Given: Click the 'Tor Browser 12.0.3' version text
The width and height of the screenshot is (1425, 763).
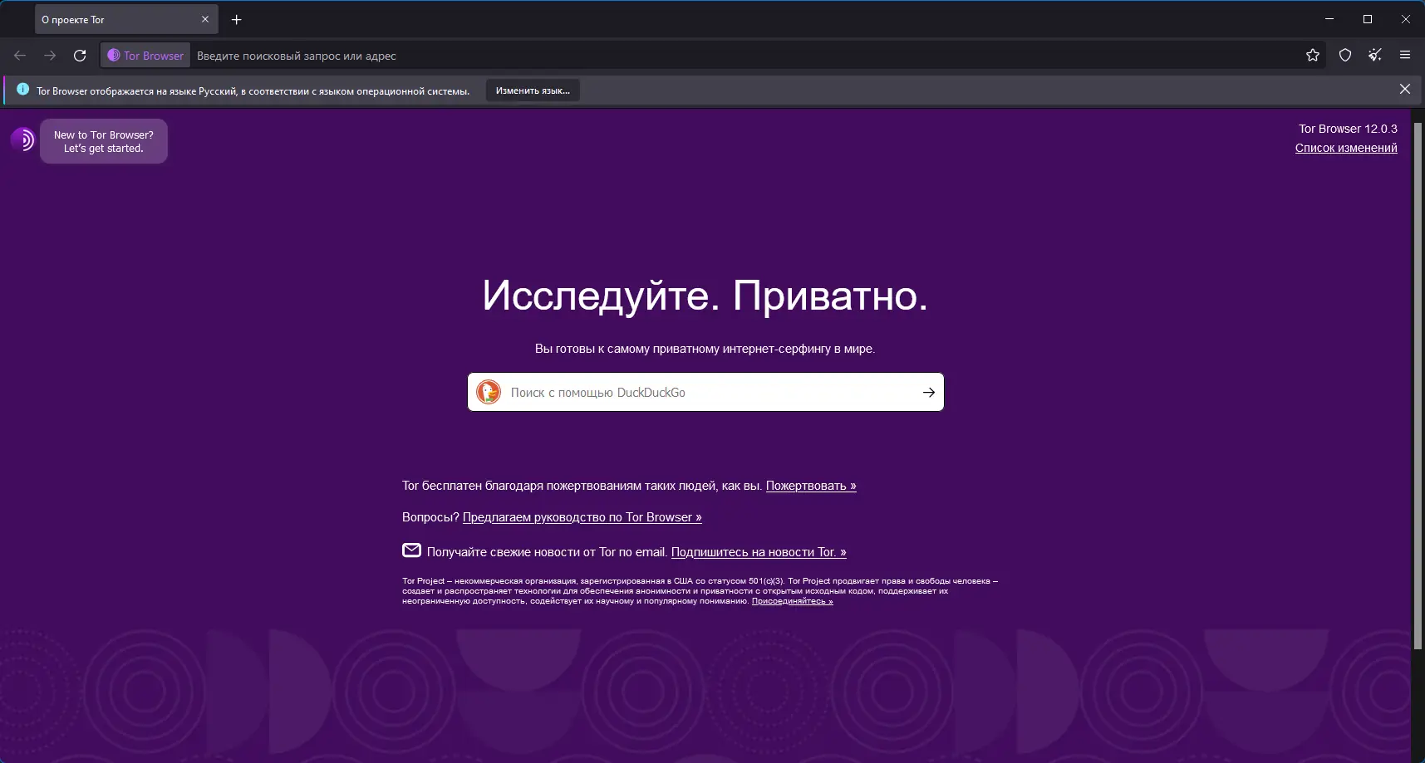Looking at the screenshot, I should 1348,129.
